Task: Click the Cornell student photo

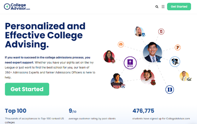Action: point(147,77)
